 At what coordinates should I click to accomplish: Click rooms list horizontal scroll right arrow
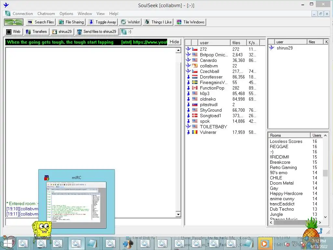tap(320, 222)
